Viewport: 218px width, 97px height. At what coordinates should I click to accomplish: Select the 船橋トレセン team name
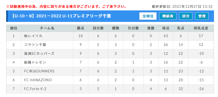click(35, 63)
